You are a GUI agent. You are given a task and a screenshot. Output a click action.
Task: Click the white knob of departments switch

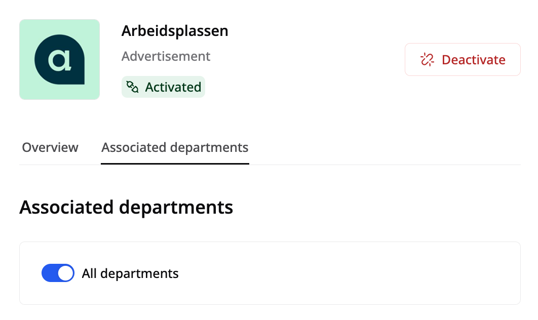click(x=65, y=273)
